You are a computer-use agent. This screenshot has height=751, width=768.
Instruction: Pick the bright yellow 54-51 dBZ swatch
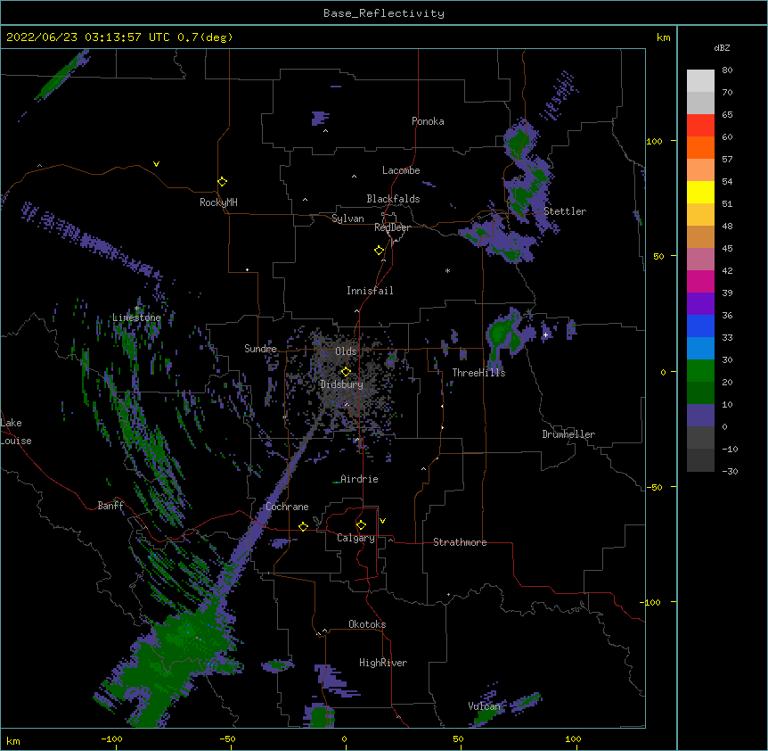pyautogui.click(x=700, y=192)
